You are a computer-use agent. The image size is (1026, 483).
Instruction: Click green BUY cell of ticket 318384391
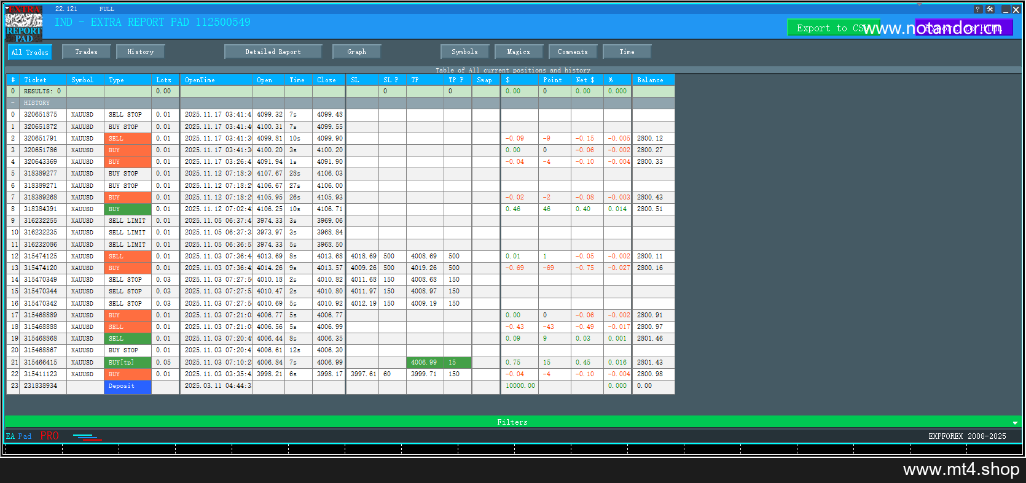[128, 209]
